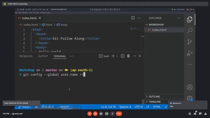Split the terminal pane

tap(122, 56)
